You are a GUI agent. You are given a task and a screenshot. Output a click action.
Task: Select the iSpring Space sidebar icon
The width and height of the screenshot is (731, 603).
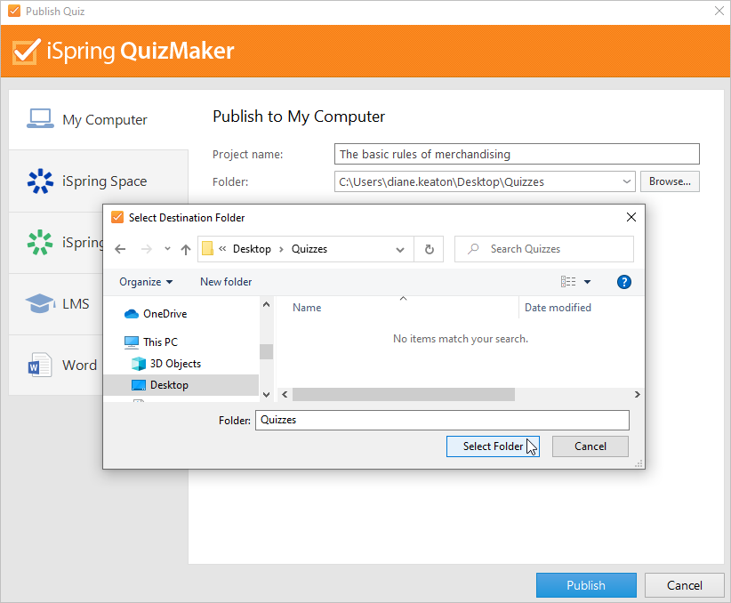pyautogui.click(x=40, y=181)
